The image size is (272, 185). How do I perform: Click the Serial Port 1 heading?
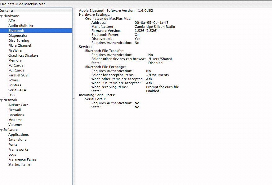(x=96, y=99)
